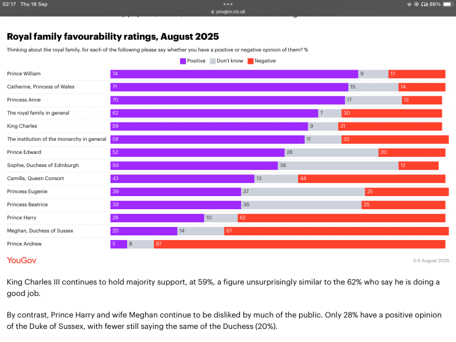Tap the Wi-Fi status icon
The image size is (456, 342).
(x=409, y=4)
